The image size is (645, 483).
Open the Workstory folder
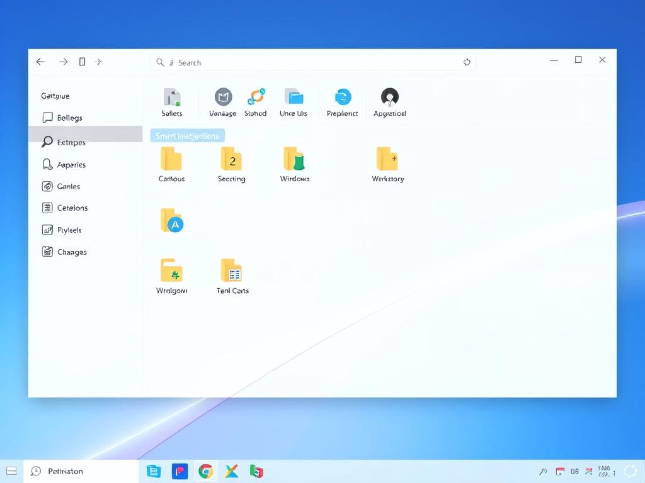(387, 160)
